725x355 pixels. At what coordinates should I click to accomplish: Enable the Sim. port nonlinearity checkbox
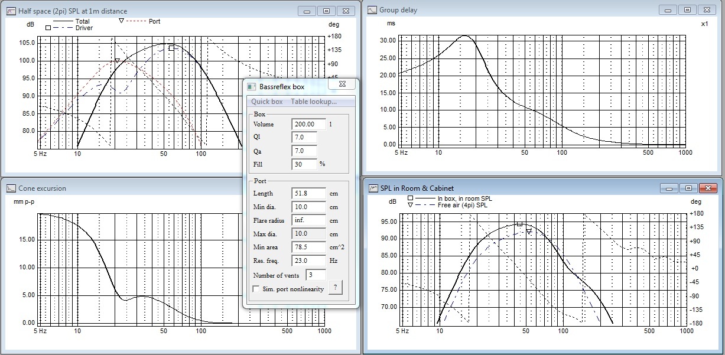(256, 289)
